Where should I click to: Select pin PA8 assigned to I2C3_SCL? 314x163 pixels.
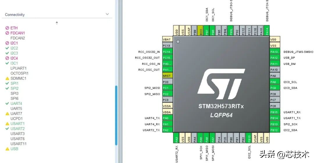point(275,82)
